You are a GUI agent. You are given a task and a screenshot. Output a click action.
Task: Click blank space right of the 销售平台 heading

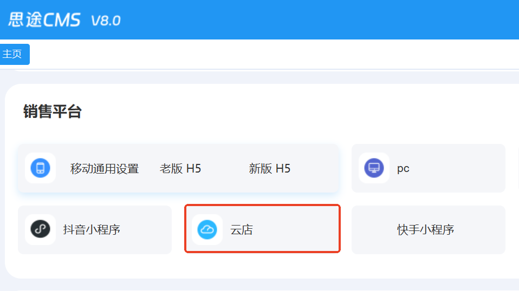tap(298, 111)
